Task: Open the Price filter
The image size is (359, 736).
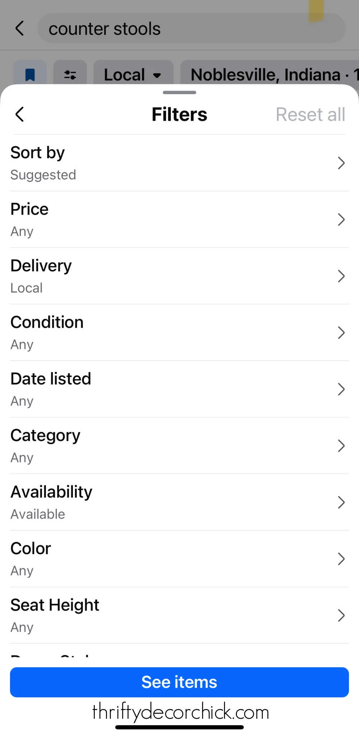Action: pyautogui.click(x=172, y=219)
